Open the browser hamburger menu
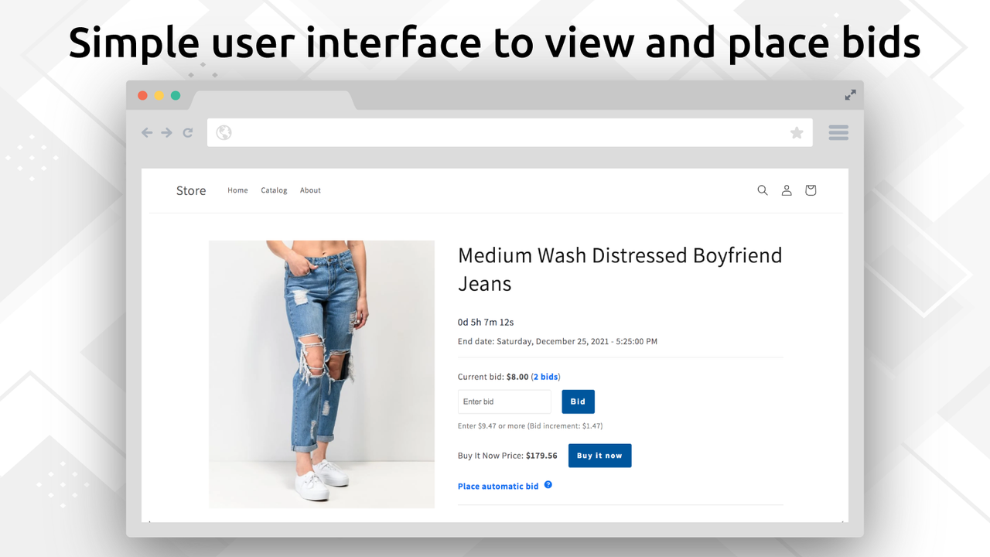Screen dimensions: 990x557 [x=838, y=132]
